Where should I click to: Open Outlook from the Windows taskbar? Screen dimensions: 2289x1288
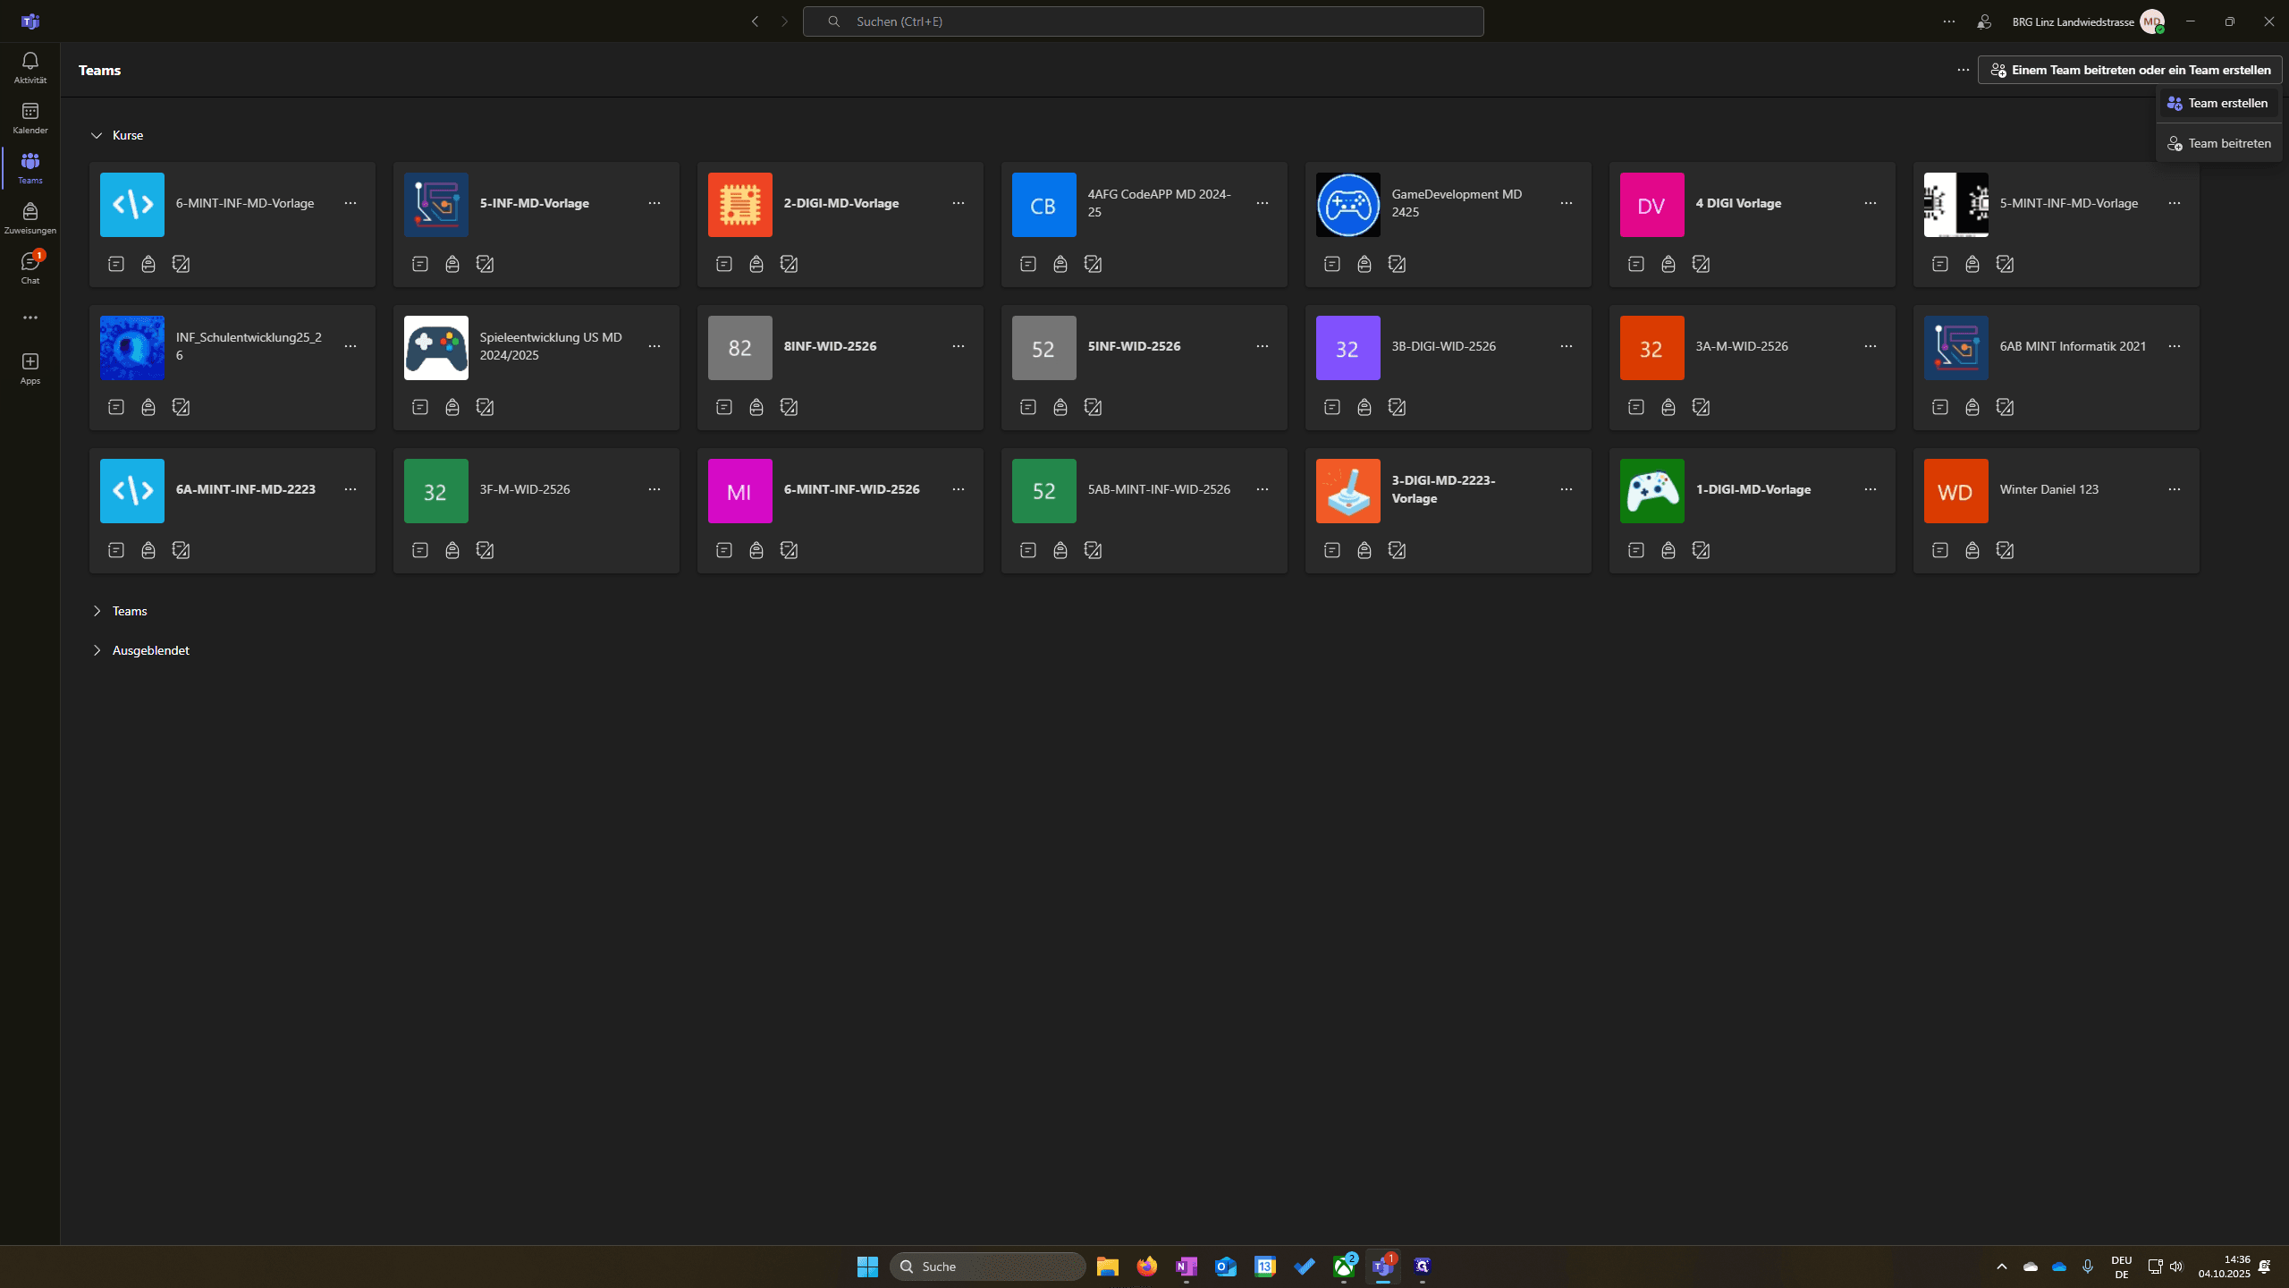(x=1226, y=1267)
